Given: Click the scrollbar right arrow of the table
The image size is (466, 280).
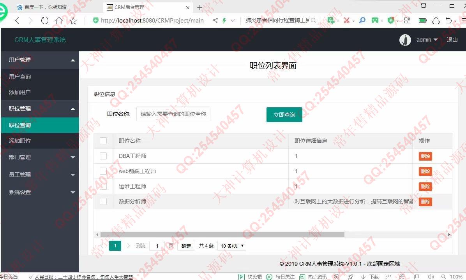Looking at the screenshot, I should tap(449, 234).
